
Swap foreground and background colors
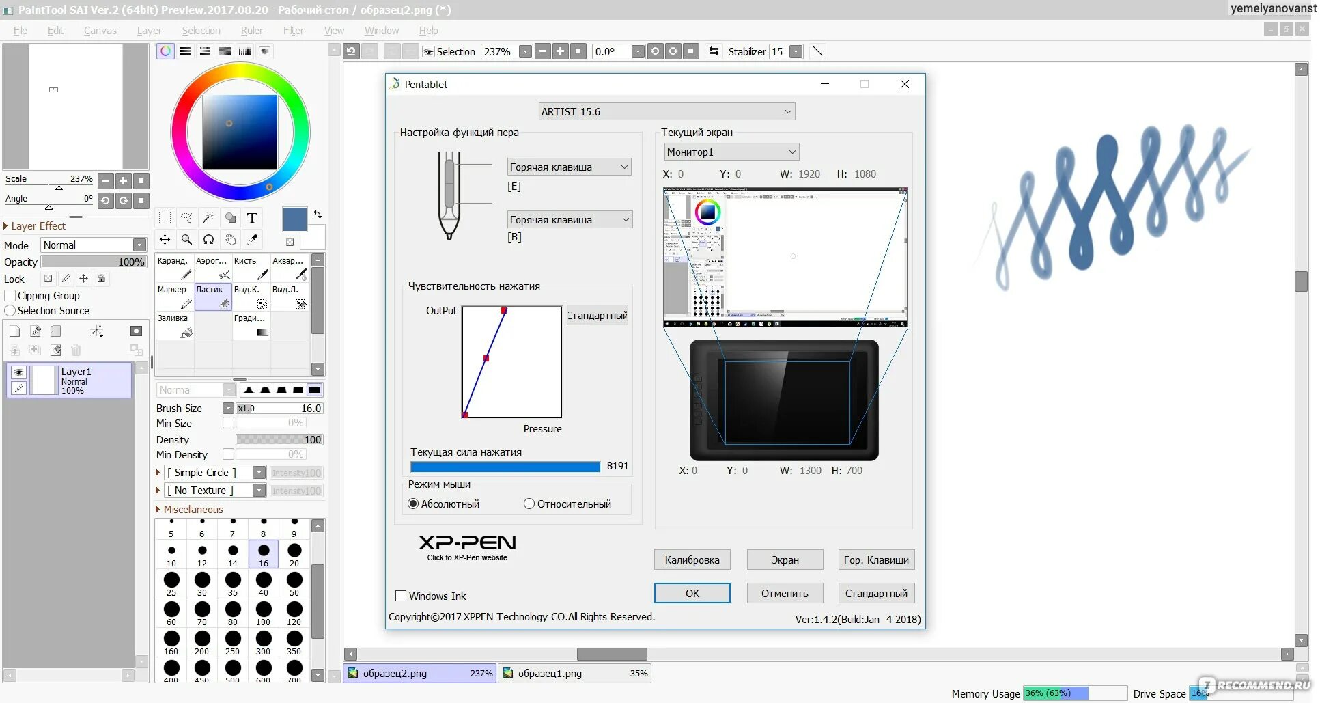(x=318, y=215)
